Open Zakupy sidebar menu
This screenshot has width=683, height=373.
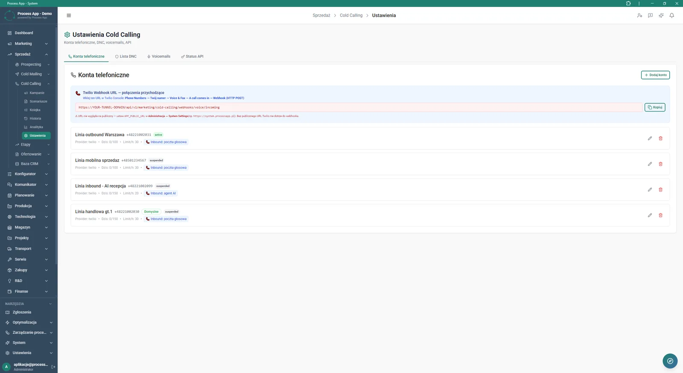29,270
